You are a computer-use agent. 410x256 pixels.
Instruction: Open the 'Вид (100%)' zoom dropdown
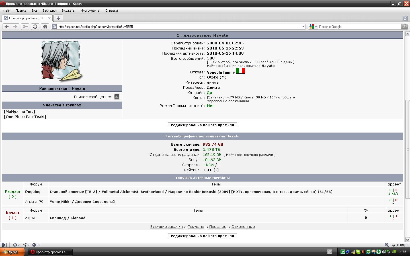coord(399,245)
